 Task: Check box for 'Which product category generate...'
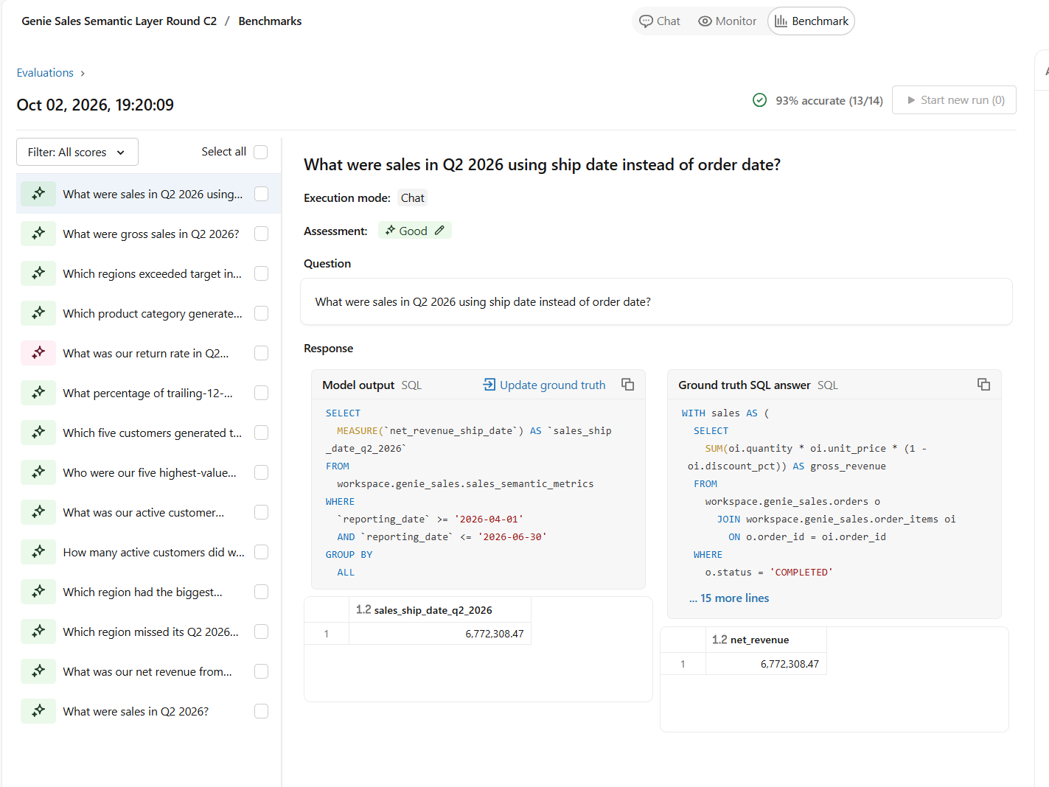tap(261, 313)
